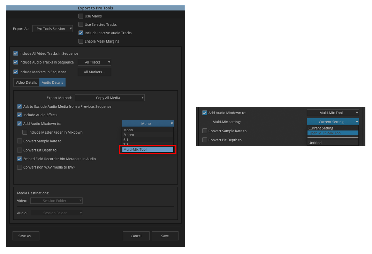Choose Current Setting in Multi-Mix list
Screen dimensions: 372x254
click(x=333, y=128)
